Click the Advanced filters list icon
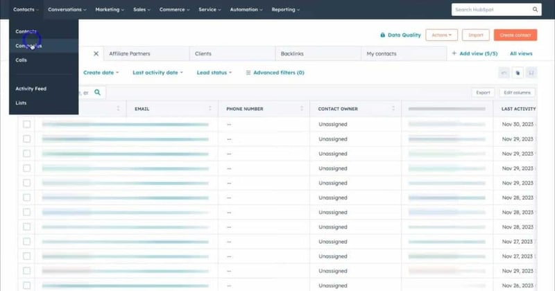 248,73
